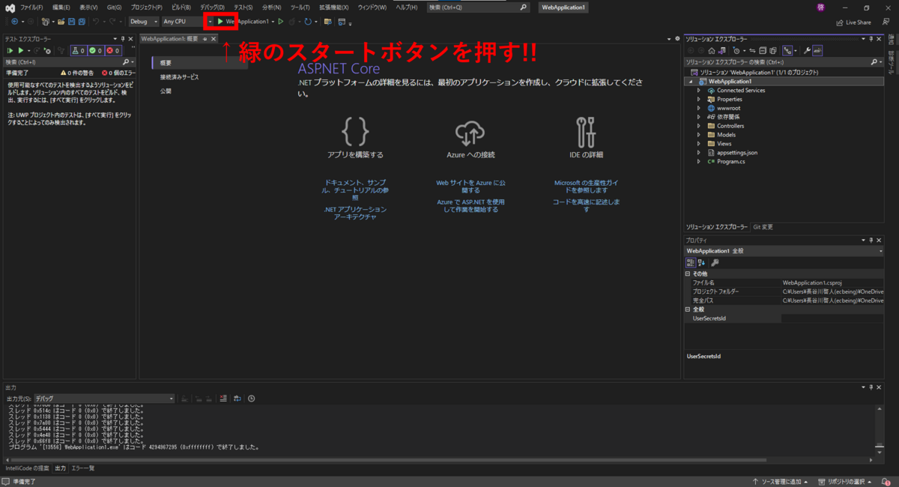This screenshot has height=487, width=899.
Task: Toggle Track Active Item button in Solution Explorer
Action: click(789, 50)
